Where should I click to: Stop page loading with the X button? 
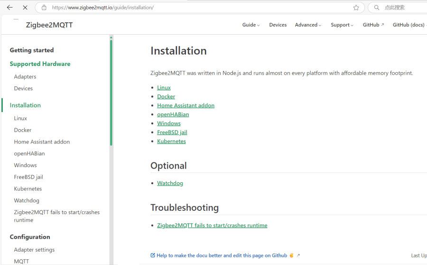25,8
